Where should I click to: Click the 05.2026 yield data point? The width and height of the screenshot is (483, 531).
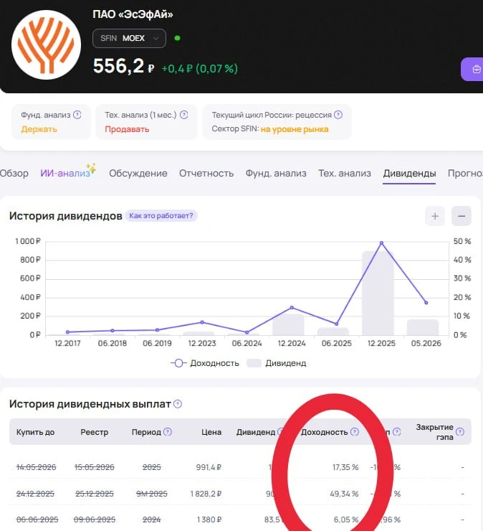point(426,303)
